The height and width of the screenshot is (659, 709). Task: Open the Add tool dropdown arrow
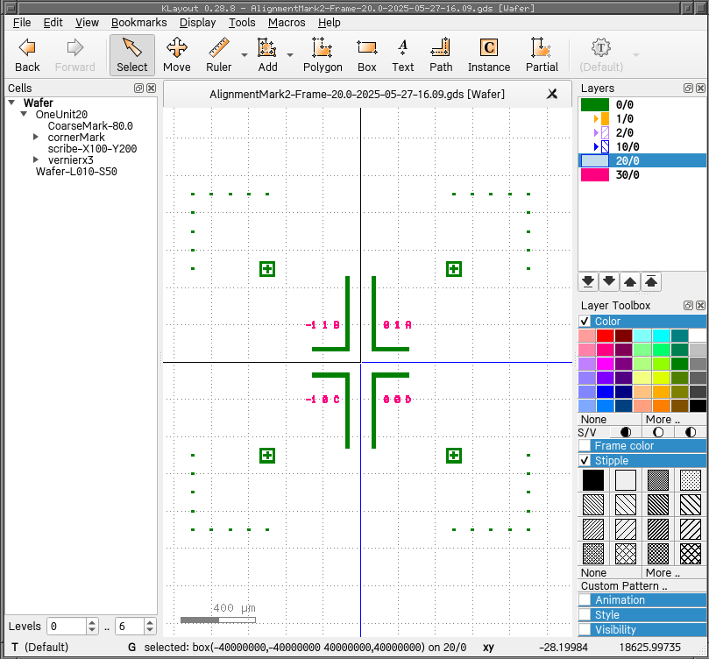coord(289,55)
